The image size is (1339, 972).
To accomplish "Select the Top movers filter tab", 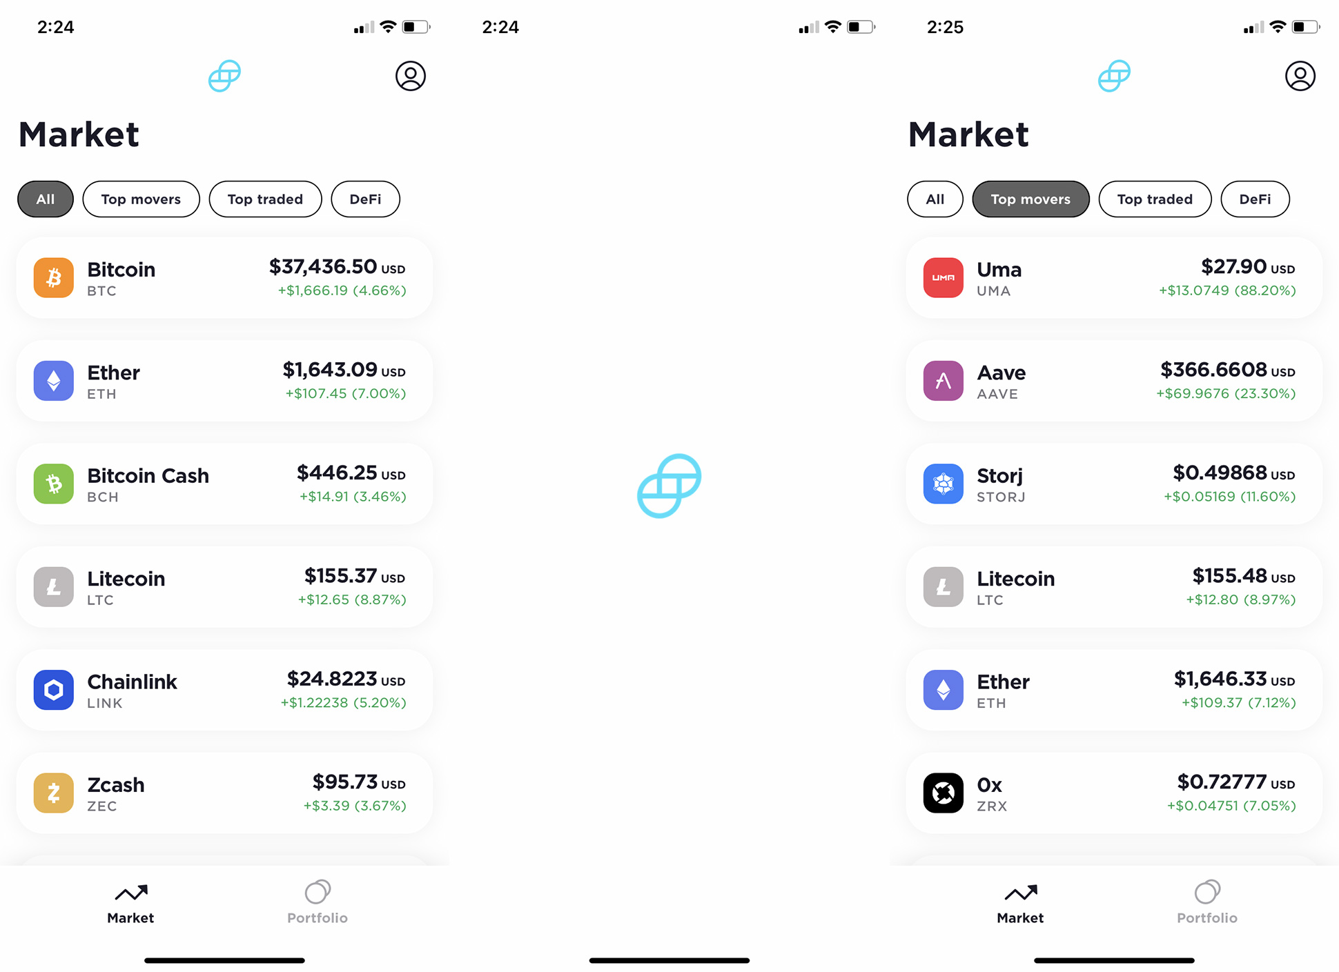I will tap(1029, 199).
